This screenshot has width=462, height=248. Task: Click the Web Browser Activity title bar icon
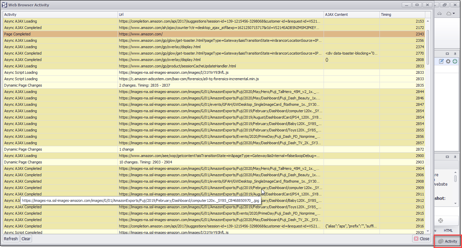click(4, 5)
